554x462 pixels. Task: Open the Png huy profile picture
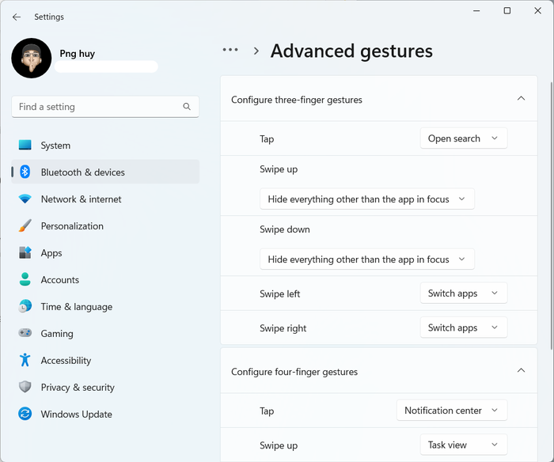(32, 59)
